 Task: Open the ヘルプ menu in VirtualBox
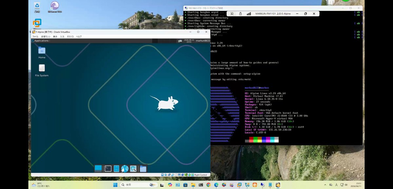pos(79,37)
